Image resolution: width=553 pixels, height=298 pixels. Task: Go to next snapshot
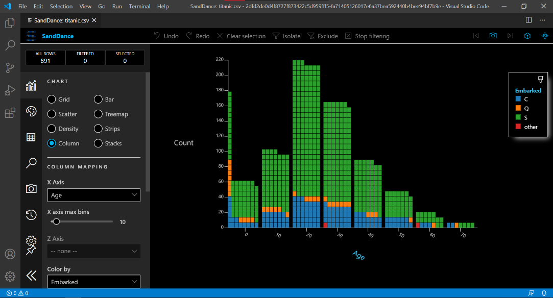tap(510, 36)
